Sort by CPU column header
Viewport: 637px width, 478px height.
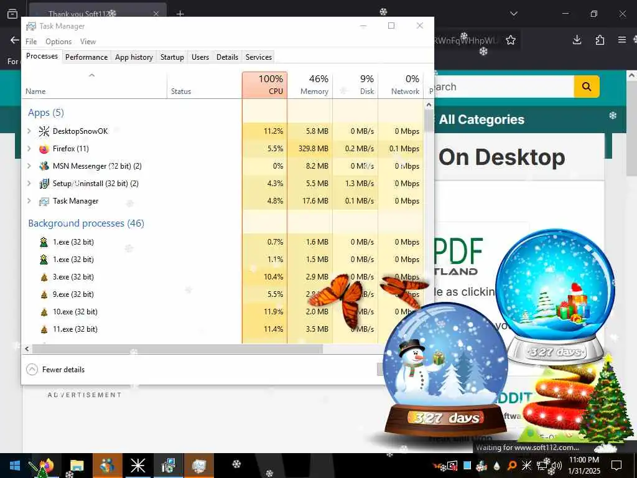pos(264,85)
